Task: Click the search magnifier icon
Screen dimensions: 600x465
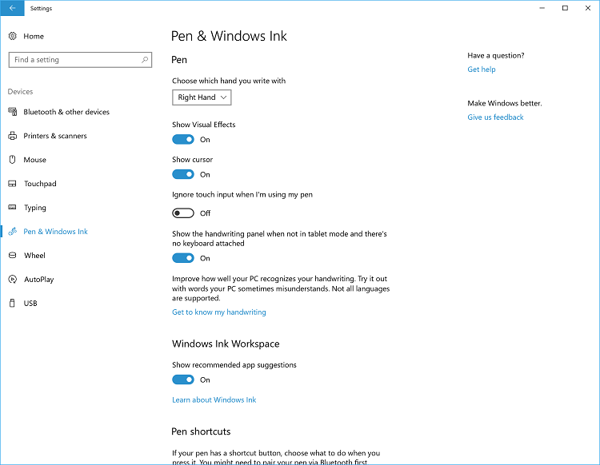Action: tap(145, 60)
